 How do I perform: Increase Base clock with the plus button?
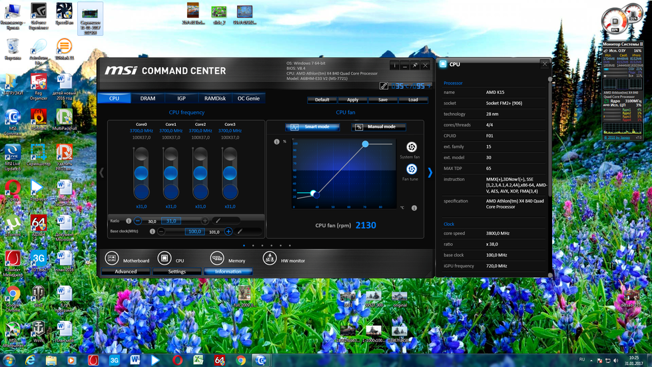(228, 231)
